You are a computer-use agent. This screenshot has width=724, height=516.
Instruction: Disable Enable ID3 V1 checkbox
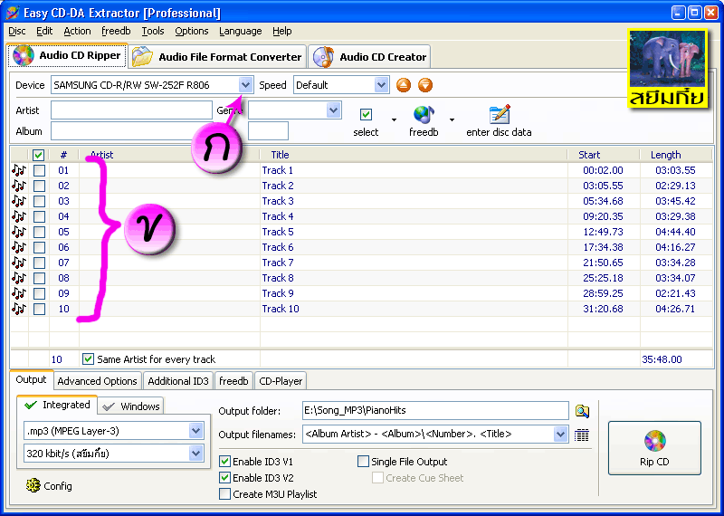224,461
